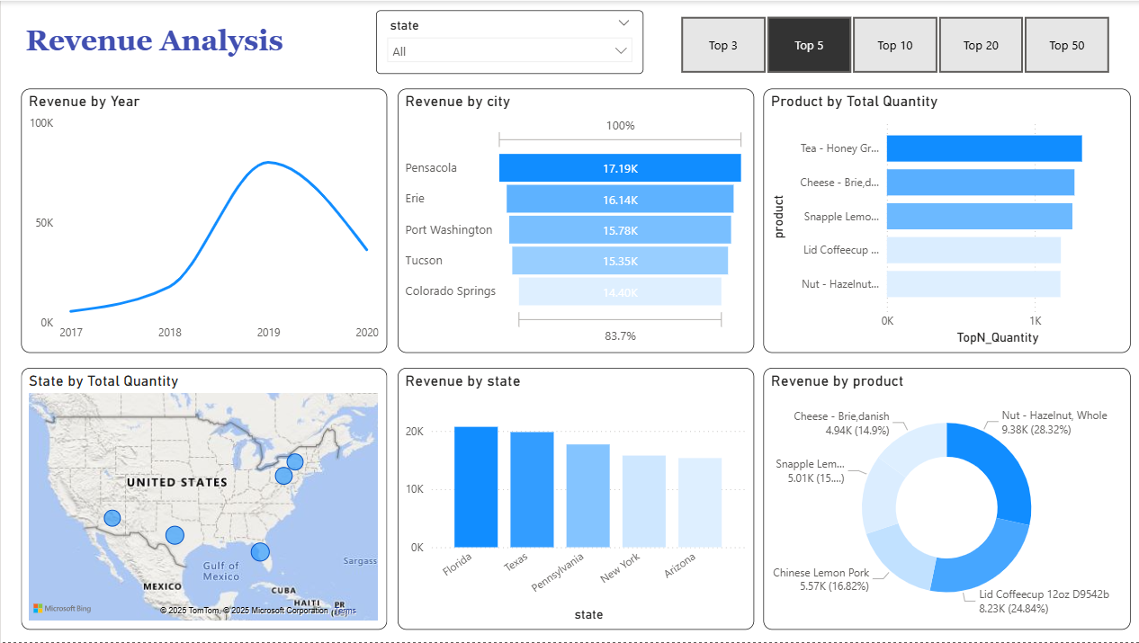Select the Pensacola 17.19K funnel bar

620,168
